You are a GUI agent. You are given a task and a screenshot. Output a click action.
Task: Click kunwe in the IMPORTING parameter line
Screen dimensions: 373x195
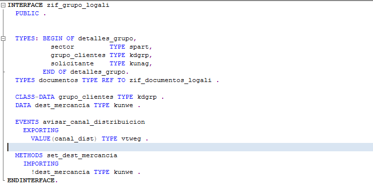click(x=123, y=172)
